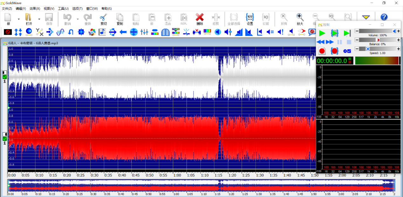Click the 复制 (Copy) toolbar icon

point(120,17)
